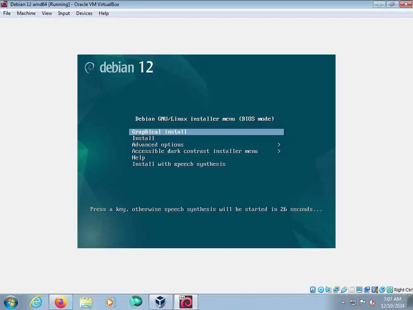The image size is (413, 310).
Task: Open the Windows Start menu
Action: [x=11, y=302]
